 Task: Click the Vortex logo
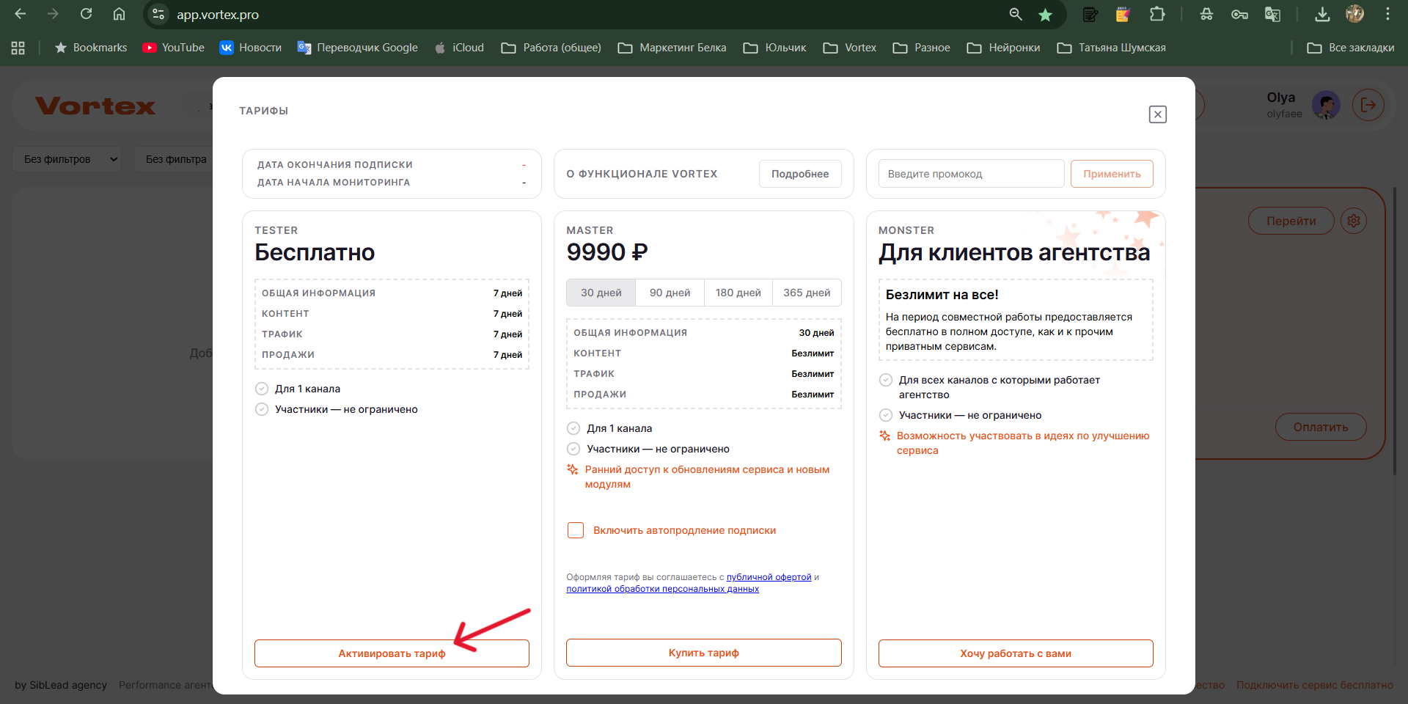[95, 105]
